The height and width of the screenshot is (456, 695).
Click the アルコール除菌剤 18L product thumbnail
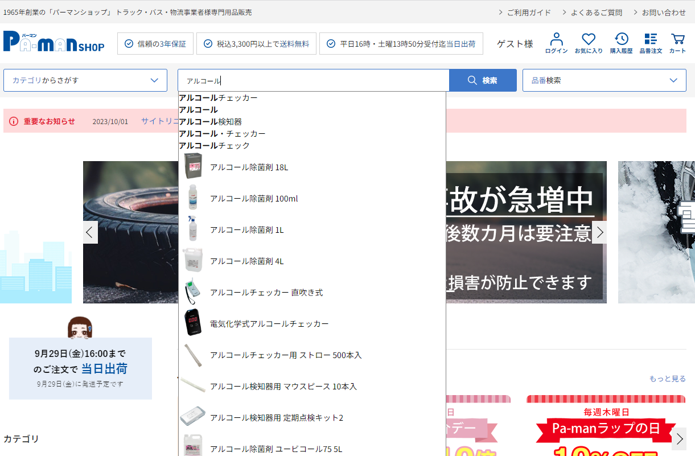coord(193,166)
